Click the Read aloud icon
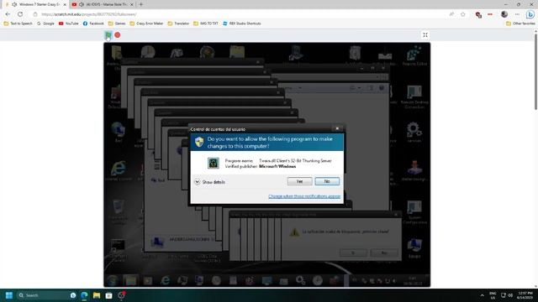Image resolution: width=538 pixels, height=302 pixels. pos(452,14)
